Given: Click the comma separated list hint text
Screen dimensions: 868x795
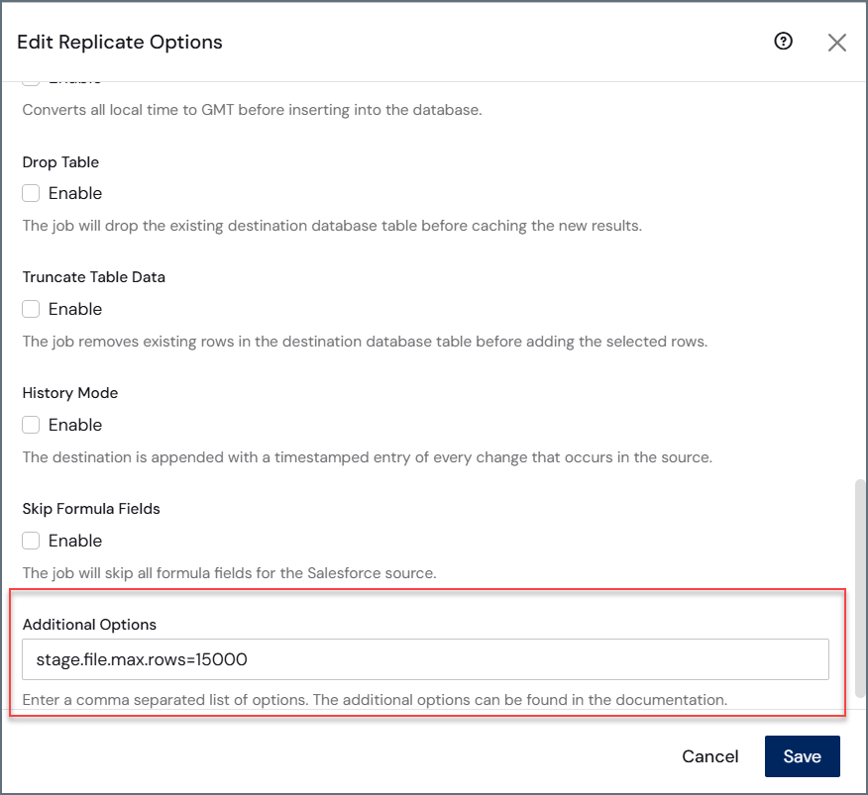Looking at the screenshot, I should [x=375, y=699].
